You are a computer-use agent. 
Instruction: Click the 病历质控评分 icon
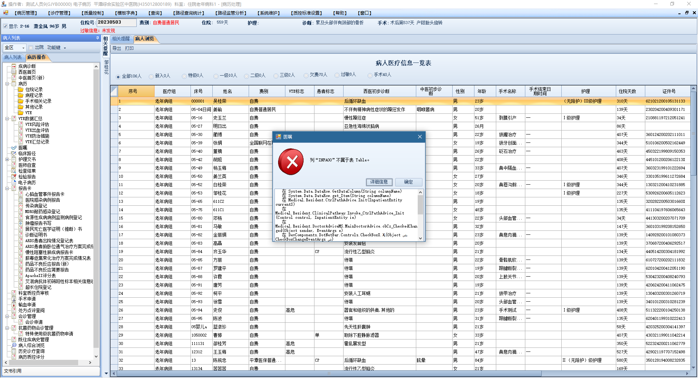point(14,357)
